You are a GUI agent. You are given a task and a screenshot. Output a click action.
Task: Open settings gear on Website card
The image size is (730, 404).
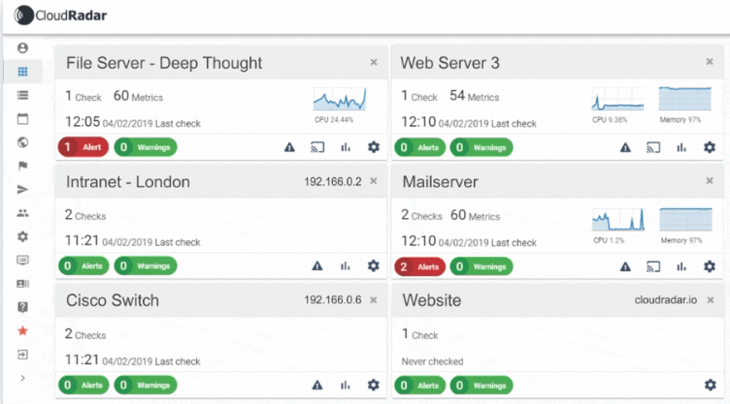[x=710, y=385]
